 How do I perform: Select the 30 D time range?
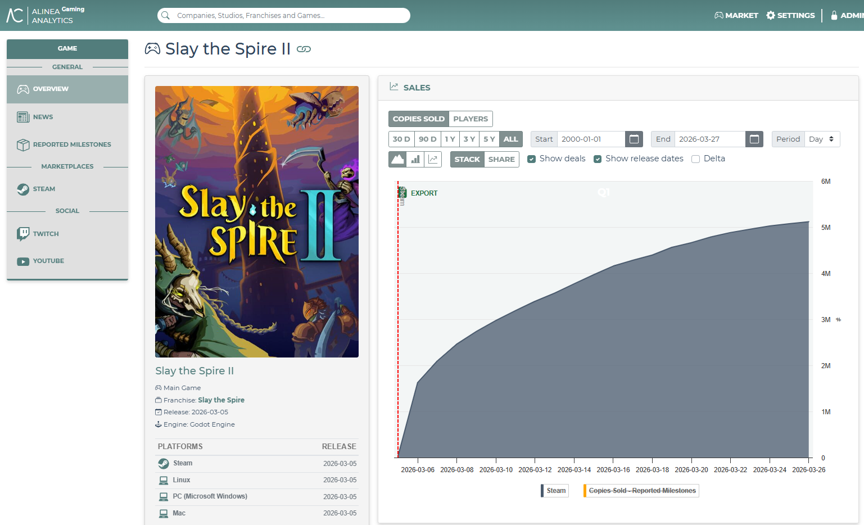[x=401, y=139]
